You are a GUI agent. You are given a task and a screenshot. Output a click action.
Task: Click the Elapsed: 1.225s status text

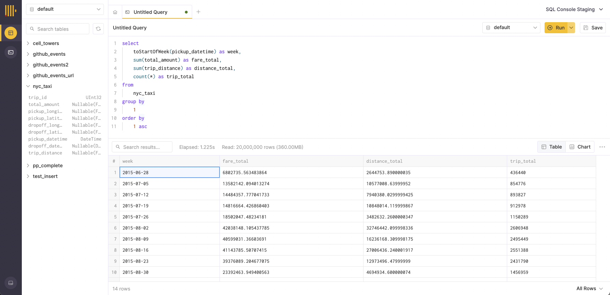click(x=197, y=147)
